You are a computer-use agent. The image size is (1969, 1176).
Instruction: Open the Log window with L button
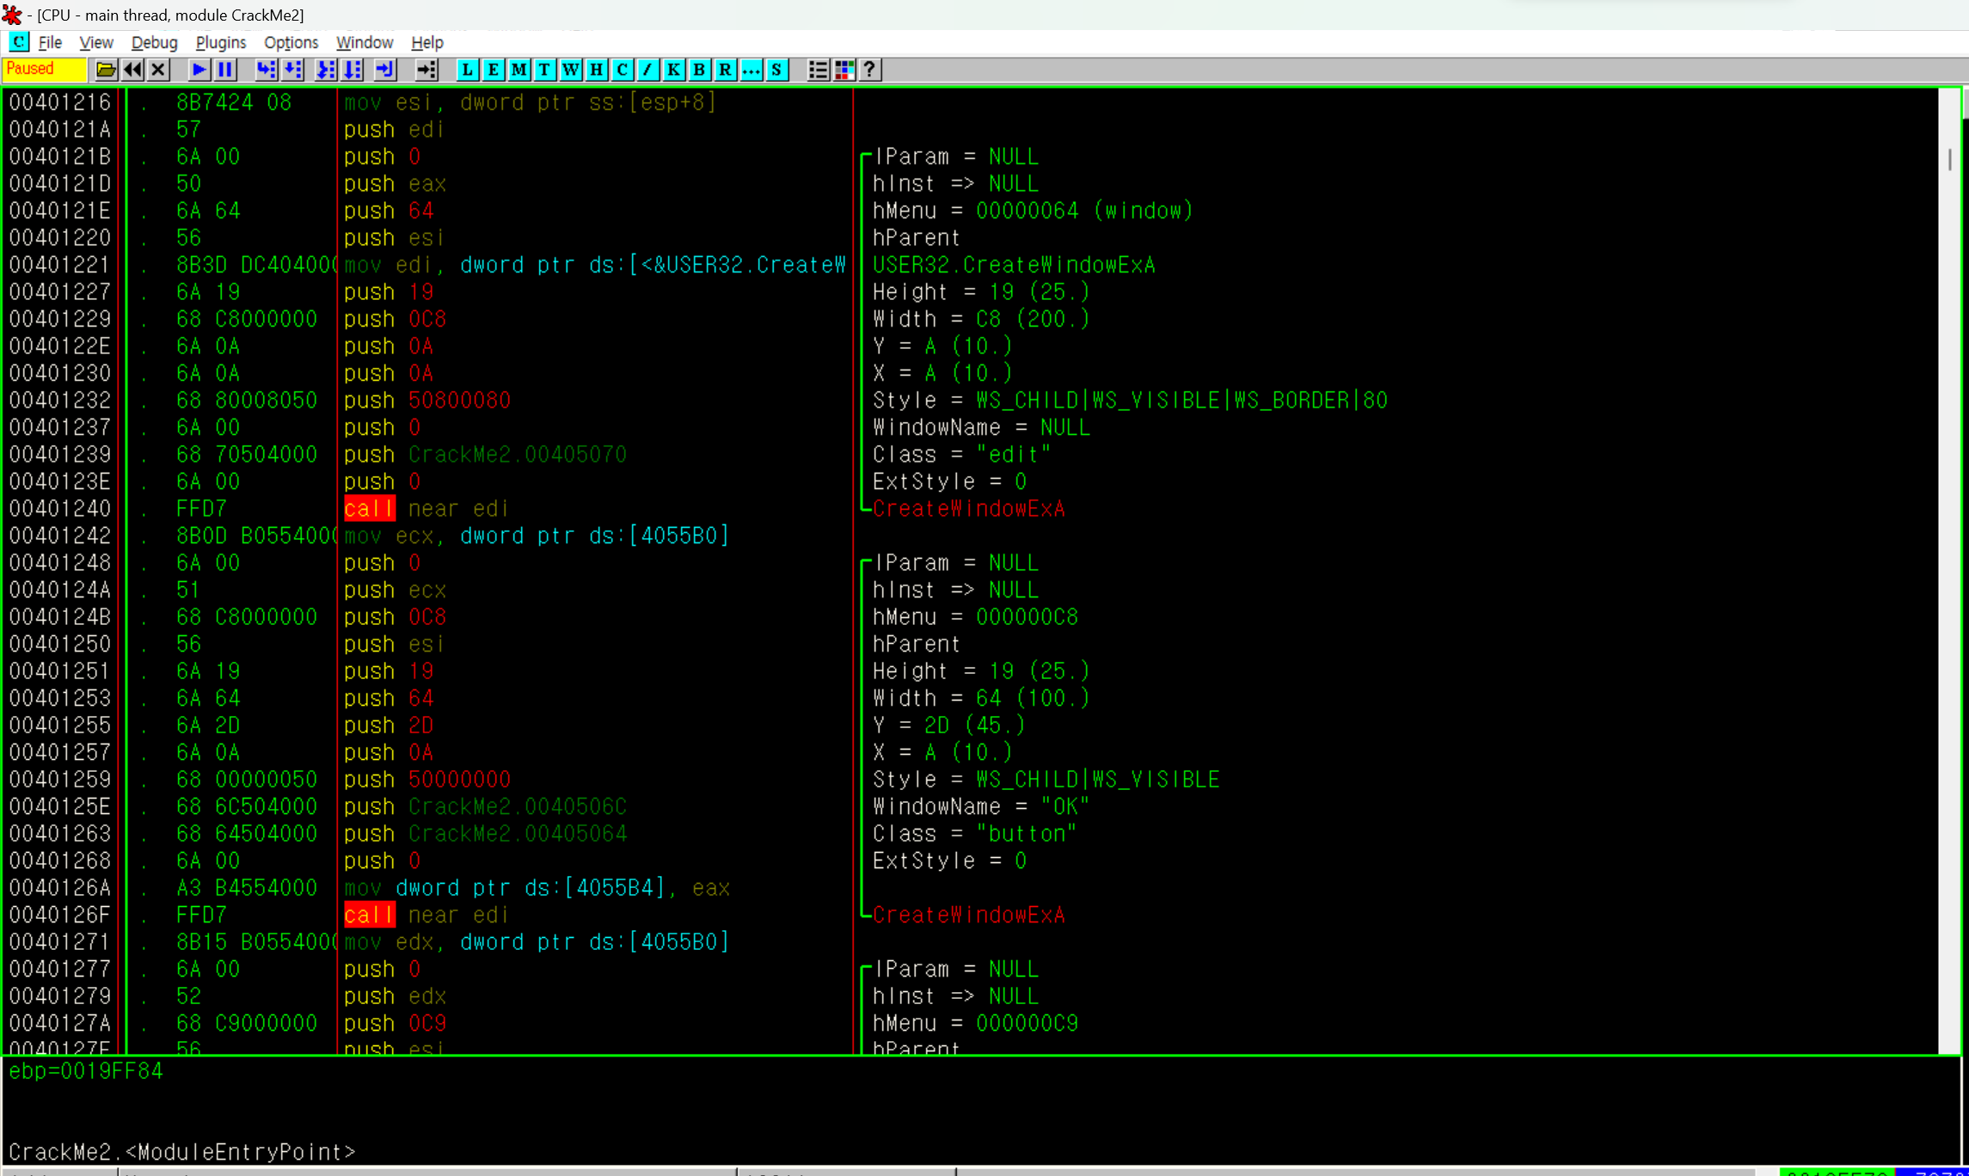(467, 70)
